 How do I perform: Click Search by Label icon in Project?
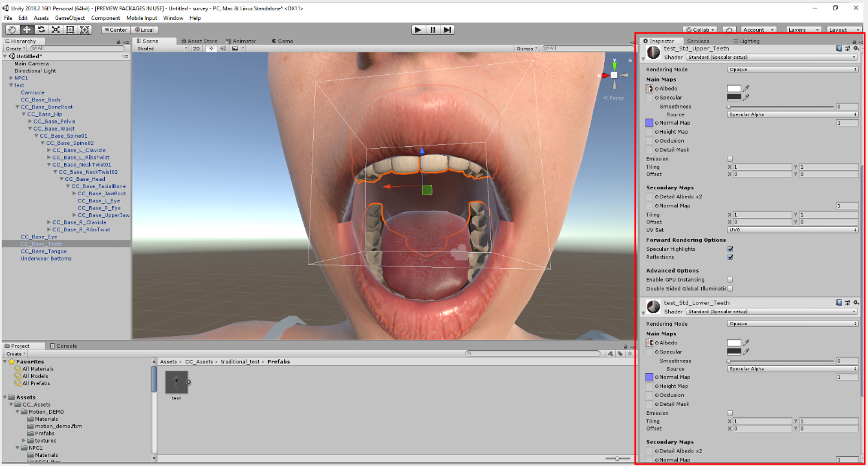pyautogui.click(x=620, y=354)
